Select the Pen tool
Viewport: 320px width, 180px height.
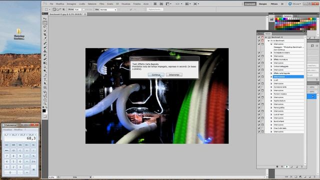tap(45, 75)
